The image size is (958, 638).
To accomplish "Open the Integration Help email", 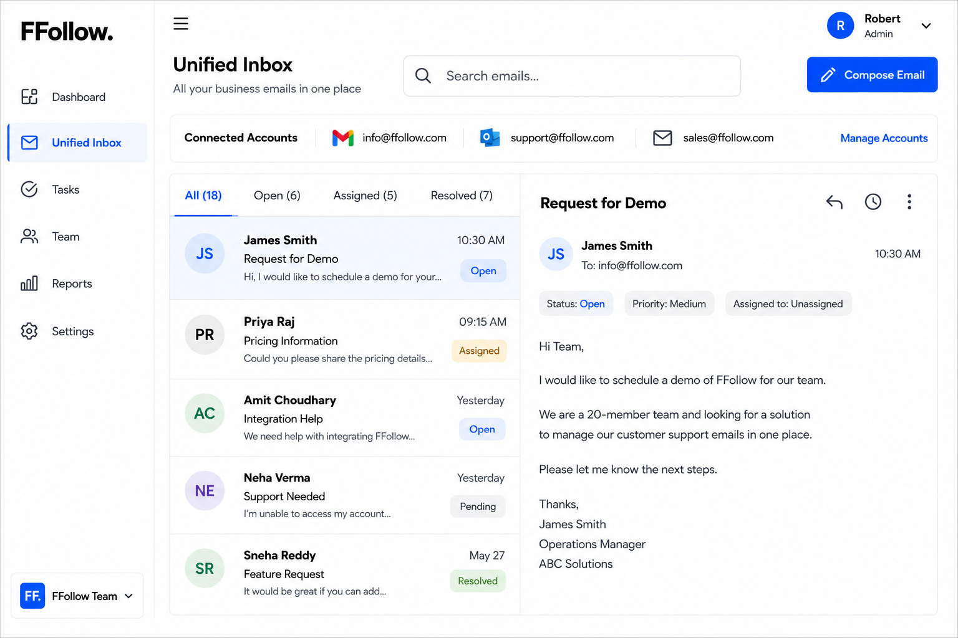I will pos(344,418).
